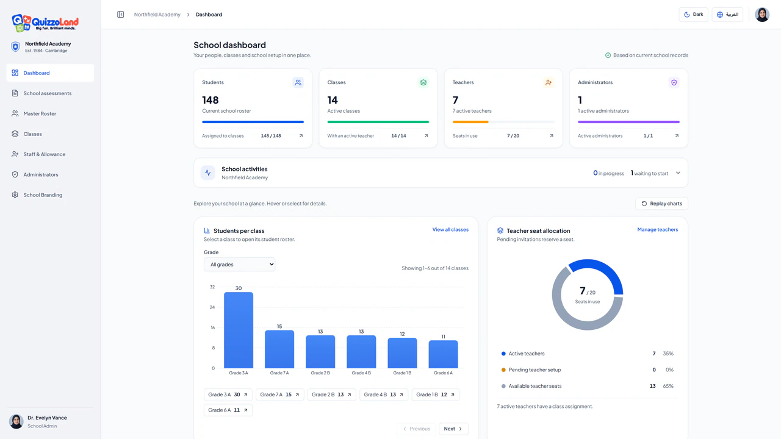Open Master Roster in the sidebar
The image size is (781, 439).
[x=50, y=113]
